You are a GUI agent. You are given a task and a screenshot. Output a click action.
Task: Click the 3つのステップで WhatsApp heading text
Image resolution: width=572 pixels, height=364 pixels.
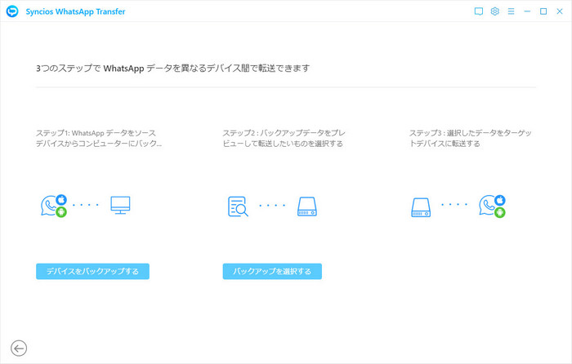click(x=173, y=68)
